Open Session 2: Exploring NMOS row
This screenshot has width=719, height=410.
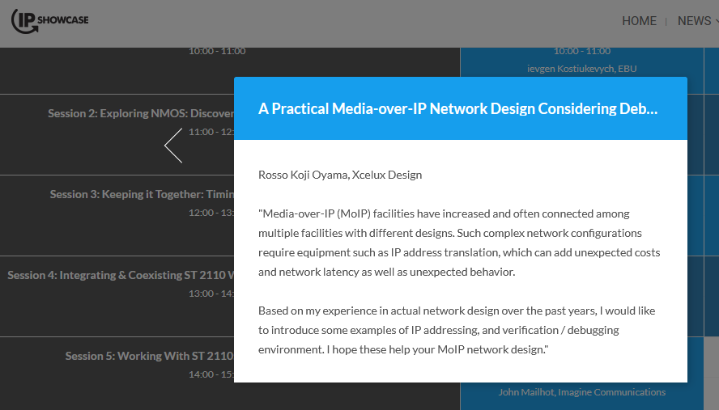117,135
